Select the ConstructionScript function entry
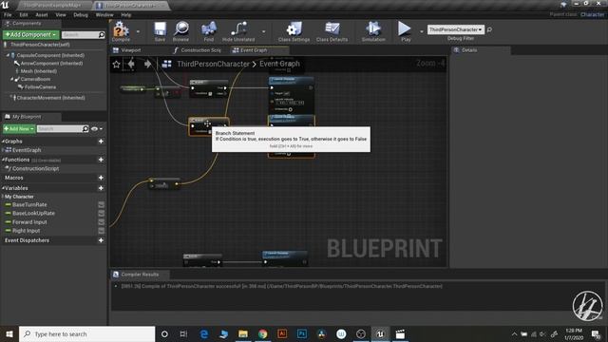Viewport: 608px width, 342px height. tap(36, 169)
